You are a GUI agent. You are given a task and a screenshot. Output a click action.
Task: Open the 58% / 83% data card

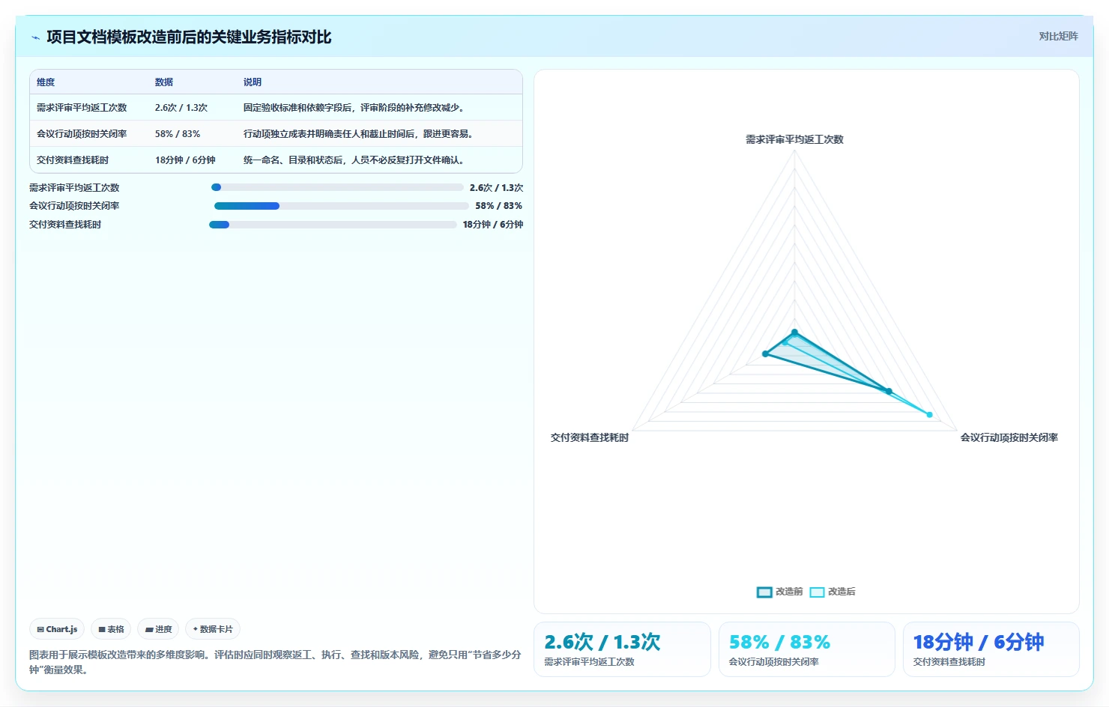tap(807, 649)
